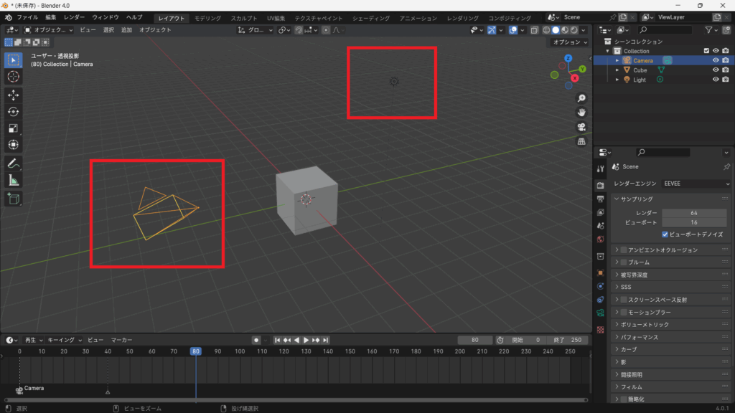Open the Options button in viewport header
The height and width of the screenshot is (413, 735).
(x=569, y=42)
